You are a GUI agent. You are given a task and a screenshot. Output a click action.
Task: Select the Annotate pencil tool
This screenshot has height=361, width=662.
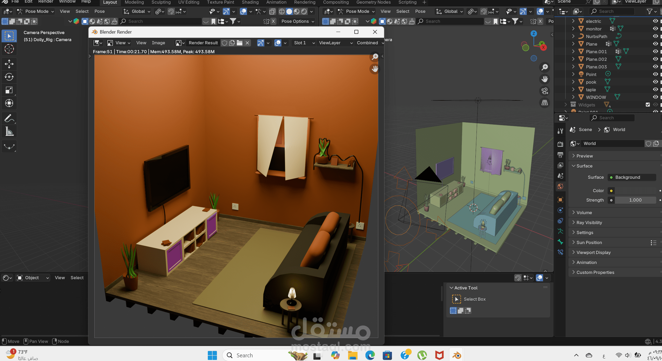[x=9, y=118]
